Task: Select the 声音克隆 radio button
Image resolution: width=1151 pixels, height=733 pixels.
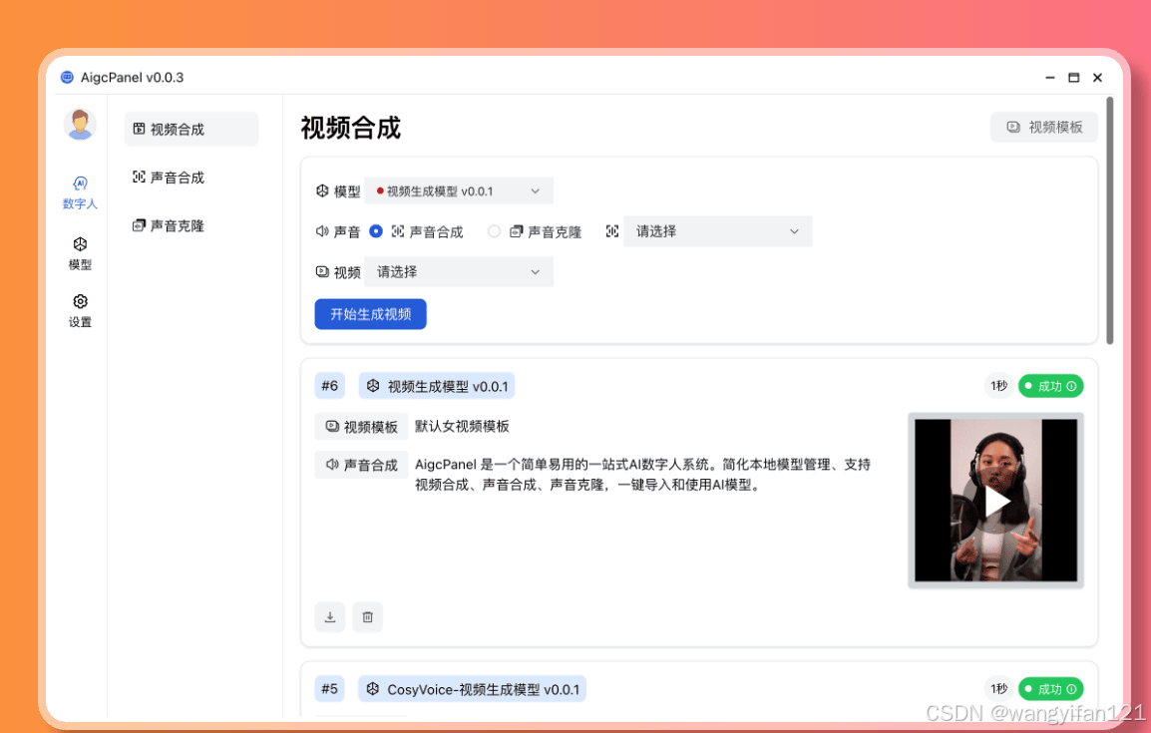Action: coord(494,231)
